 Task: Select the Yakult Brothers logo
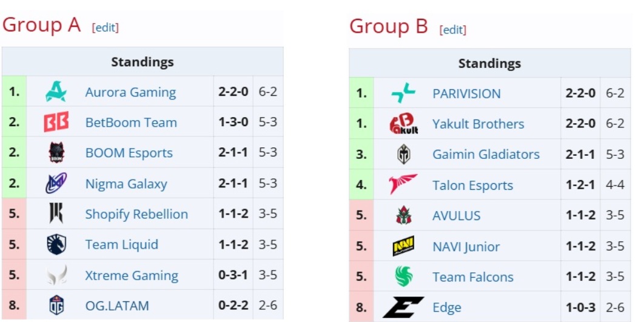[403, 124]
